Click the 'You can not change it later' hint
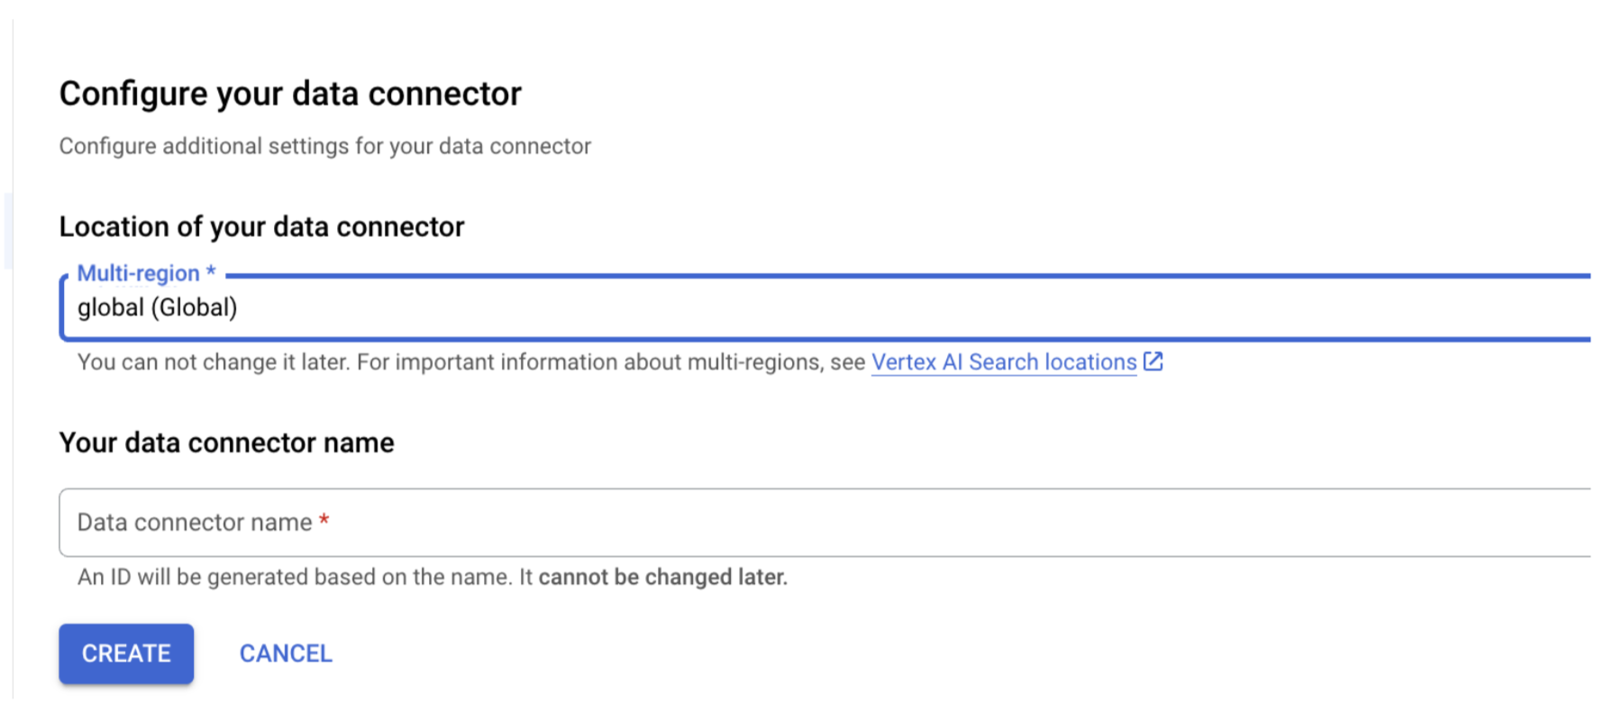This screenshot has width=1604, height=712. pos(213,362)
